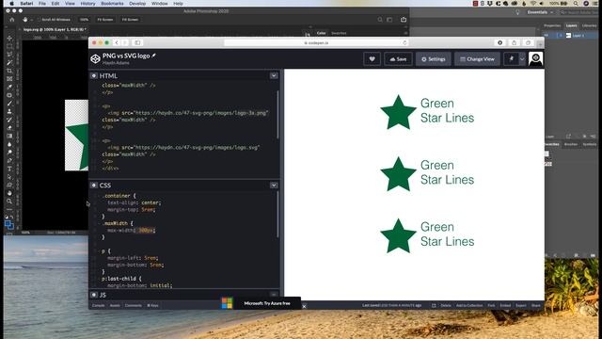Expand CSS panel dropdown chevron

coord(274,186)
